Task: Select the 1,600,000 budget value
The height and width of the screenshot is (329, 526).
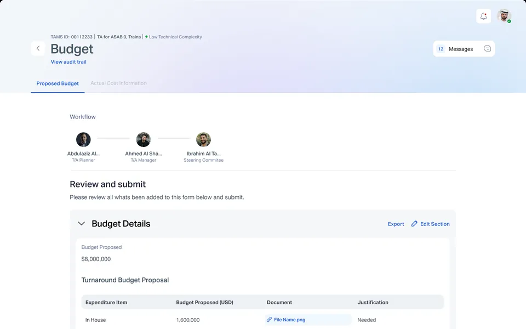Action: pyautogui.click(x=187, y=320)
